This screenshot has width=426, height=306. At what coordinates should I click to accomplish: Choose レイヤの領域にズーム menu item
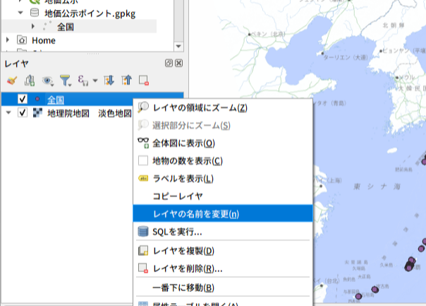(x=200, y=107)
